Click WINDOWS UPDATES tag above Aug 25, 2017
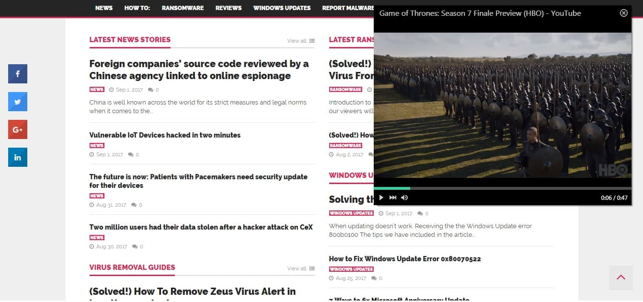Viewport: 643px width, 302px height. tap(351, 269)
